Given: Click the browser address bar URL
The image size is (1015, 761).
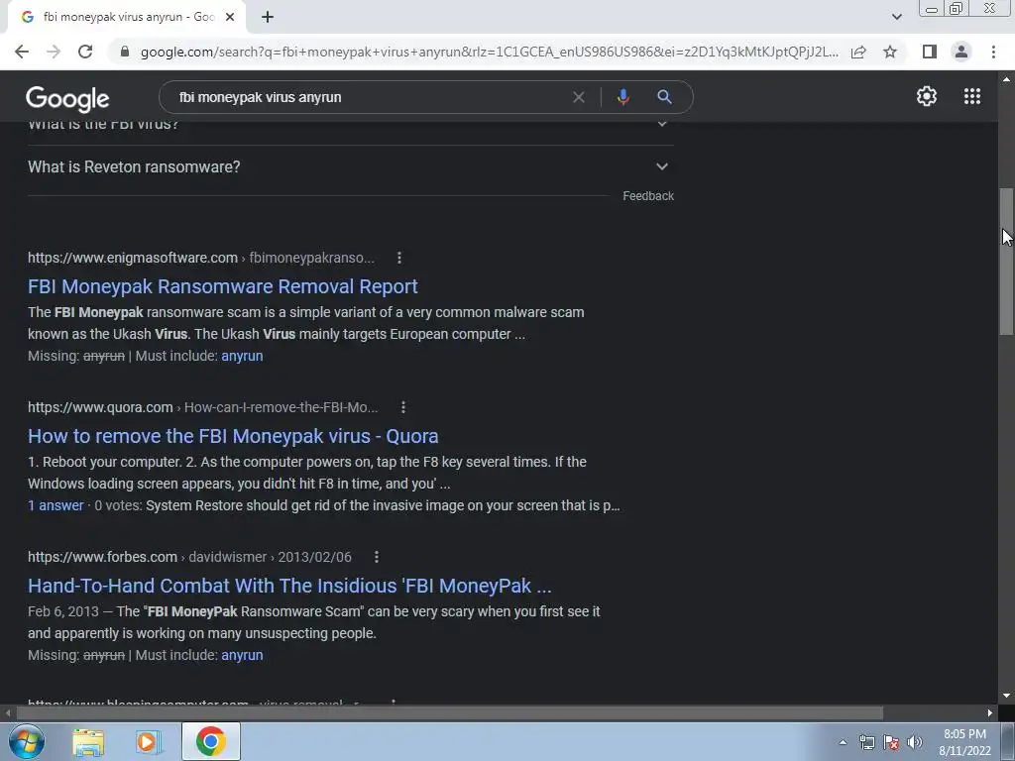Looking at the screenshot, I should tap(490, 52).
